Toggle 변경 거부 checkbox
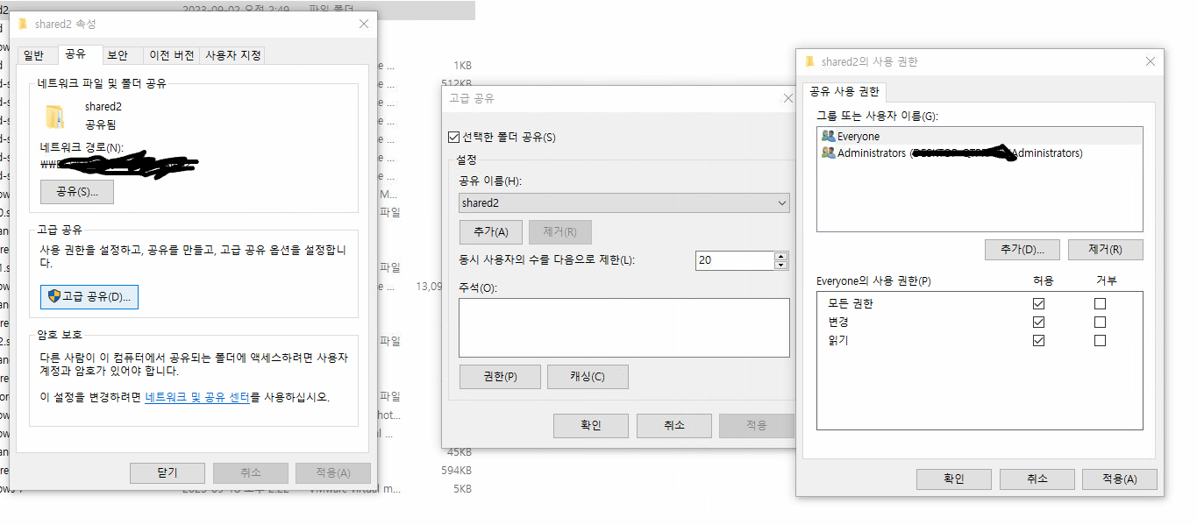Screen dimensions: 1197x525 click(x=1100, y=323)
